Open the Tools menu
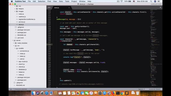 pos(67,1)
